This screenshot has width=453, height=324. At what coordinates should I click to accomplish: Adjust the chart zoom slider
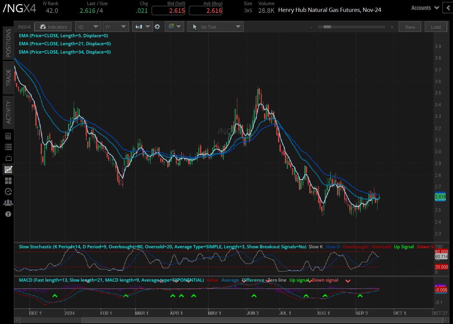pos(327,27)
